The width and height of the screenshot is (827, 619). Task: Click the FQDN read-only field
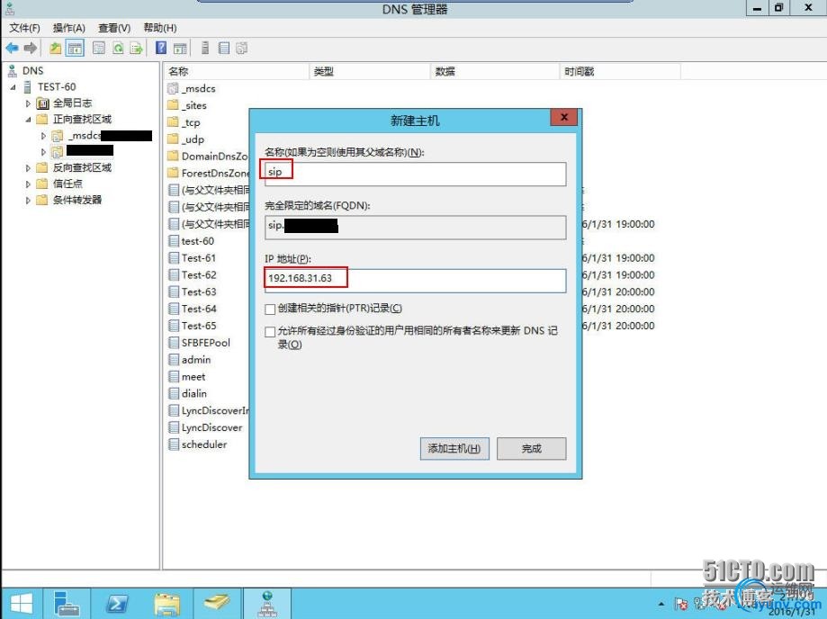pos(415,228)
